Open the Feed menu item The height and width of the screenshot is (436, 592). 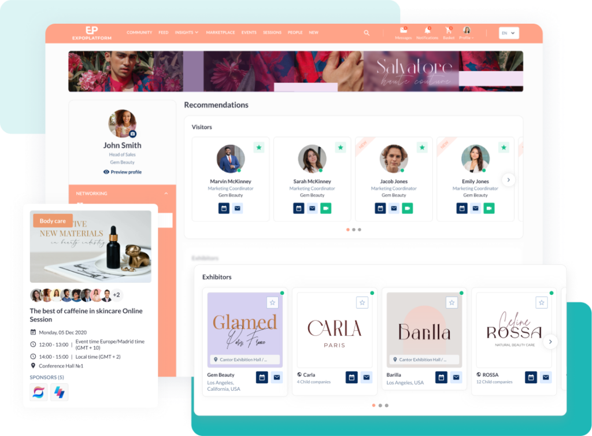164,32
